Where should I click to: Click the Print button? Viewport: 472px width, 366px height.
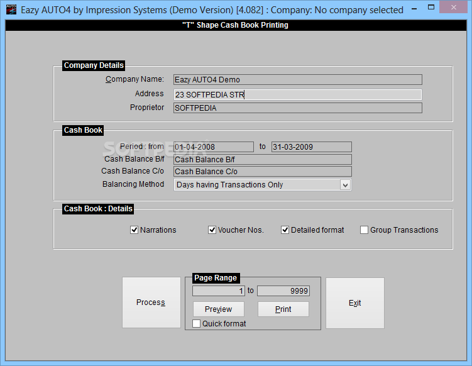coord(283,309)
